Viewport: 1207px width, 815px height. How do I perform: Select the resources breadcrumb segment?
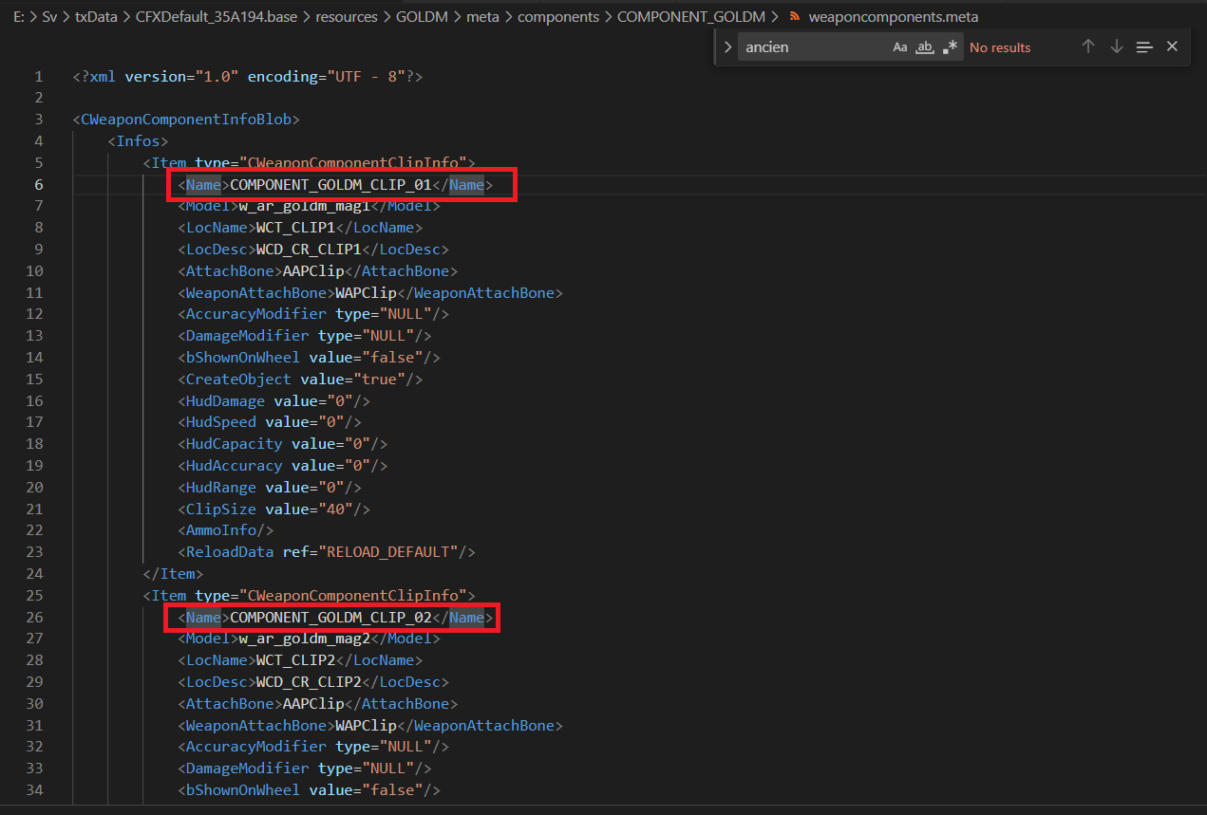coord(347,17)
